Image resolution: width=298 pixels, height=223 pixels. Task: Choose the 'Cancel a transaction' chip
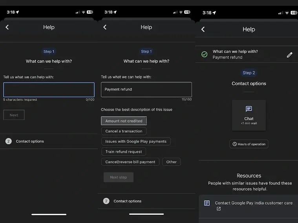[x=124, y=131]
